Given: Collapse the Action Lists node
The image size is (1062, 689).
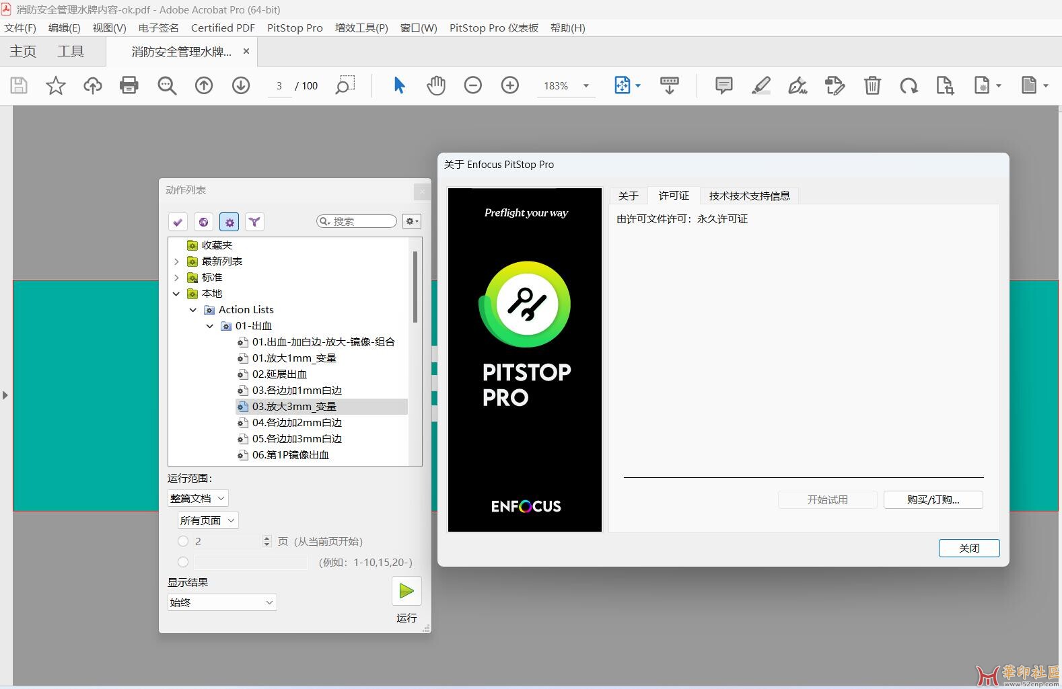Looking at the screenshot, I should [x=193, y=310].
